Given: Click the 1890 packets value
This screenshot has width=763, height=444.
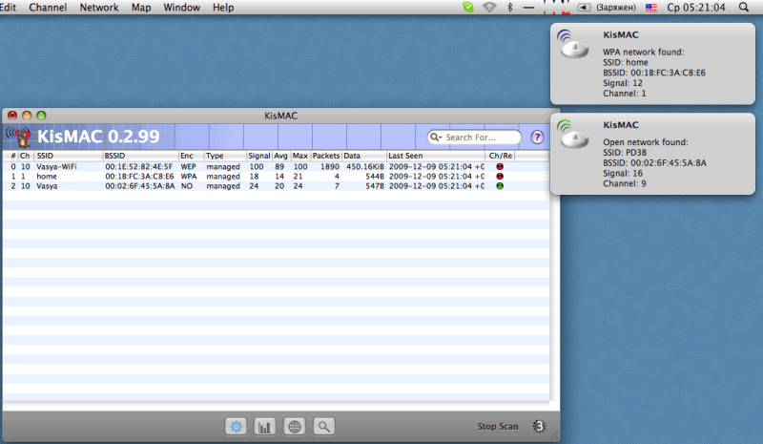Looking at the screenshot, I should (x=329, y=167).
